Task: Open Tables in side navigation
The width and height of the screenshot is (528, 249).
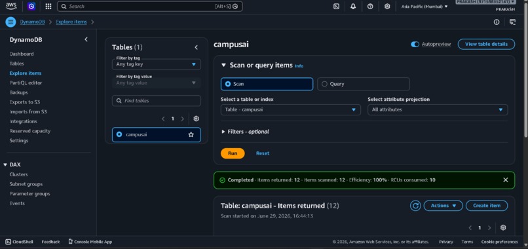Action: pos(16,64)
